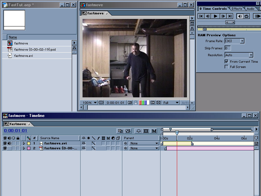Click the region of interest icon
The height and width of the screenshot is (196, 261).
[152, 103]
